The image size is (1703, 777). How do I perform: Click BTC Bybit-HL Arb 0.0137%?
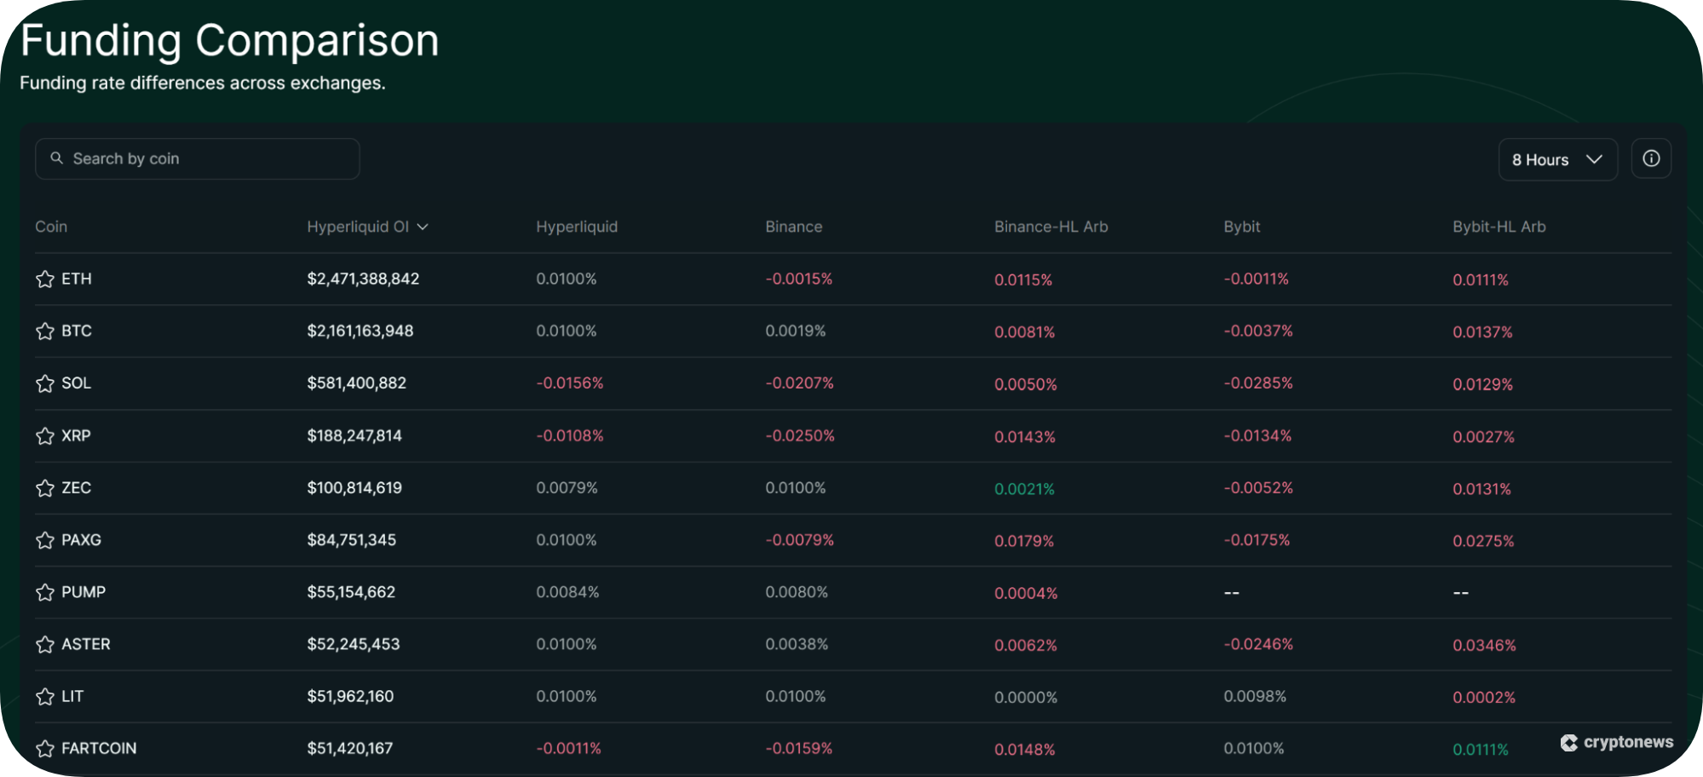(1482, 331)
